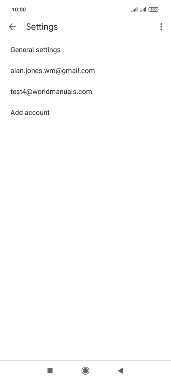Open General settings
171x381 pixels.
pos(85,49)
